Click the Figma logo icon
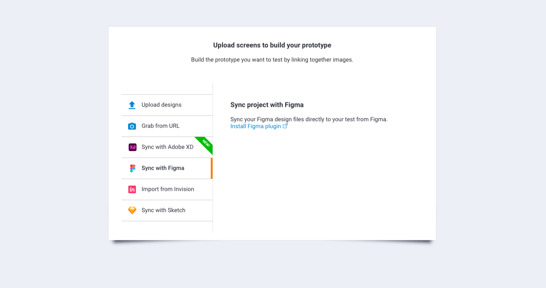 [x=132, y=168]
